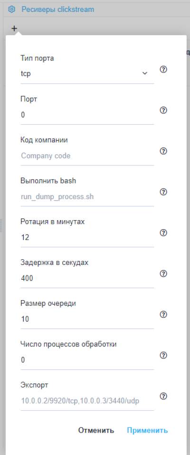Focus the Порт input field

coord(87,115)
